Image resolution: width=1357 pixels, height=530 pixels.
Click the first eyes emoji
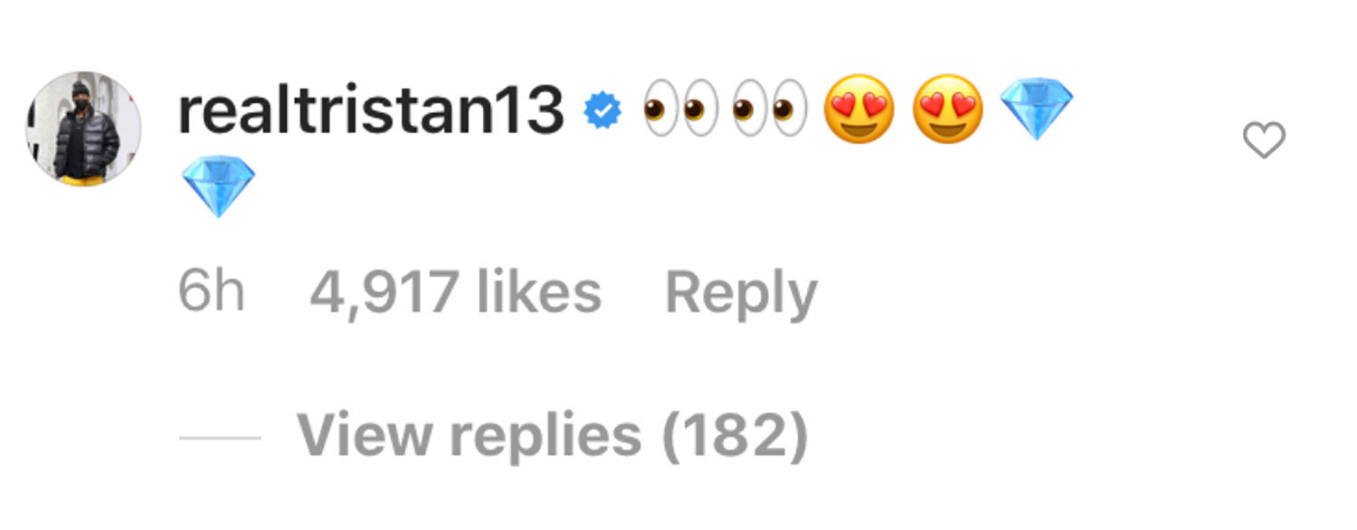678,112
